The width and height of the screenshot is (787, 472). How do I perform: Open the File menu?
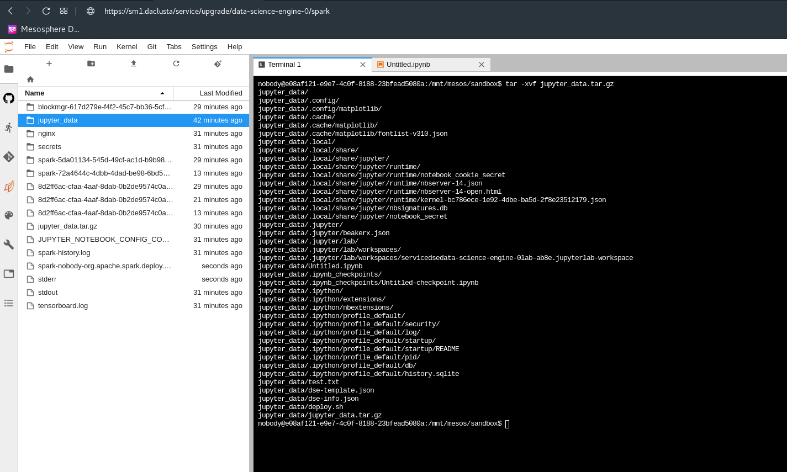click(30, 47)
